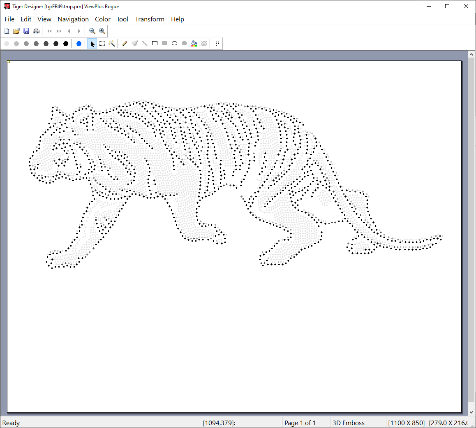The height and width of the screenshot is (428, 476).
Task: Select the Eraser brush tool
Action: pyautogui.click(x=135, y=44)
